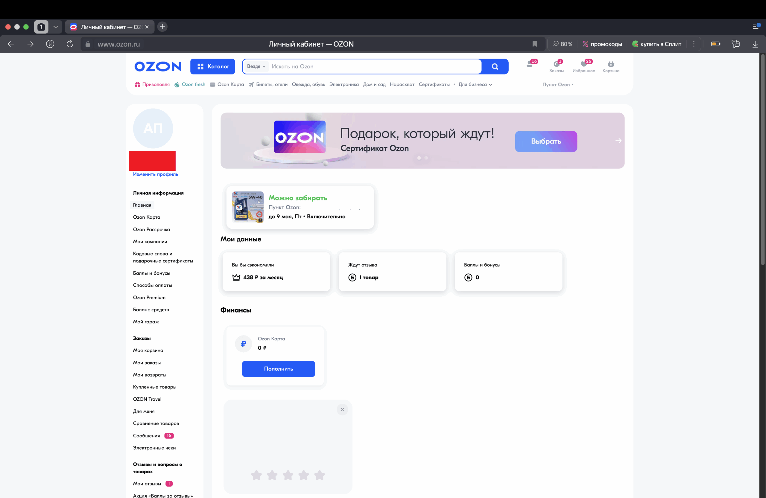
Task: Open Ozon Premium in sidebar
Action: click(149, 298)
